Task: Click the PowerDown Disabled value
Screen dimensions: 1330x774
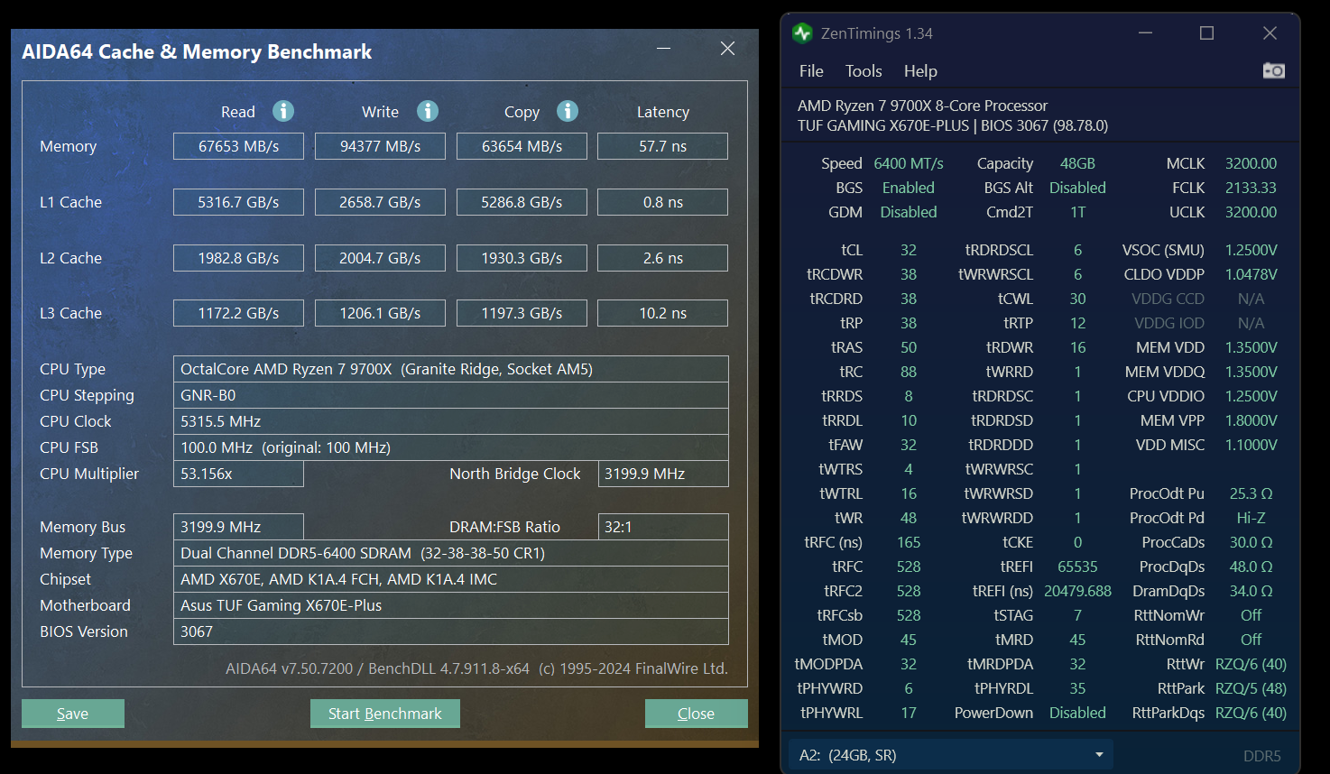Action: pyautogui.click(x=1077, y=713)
